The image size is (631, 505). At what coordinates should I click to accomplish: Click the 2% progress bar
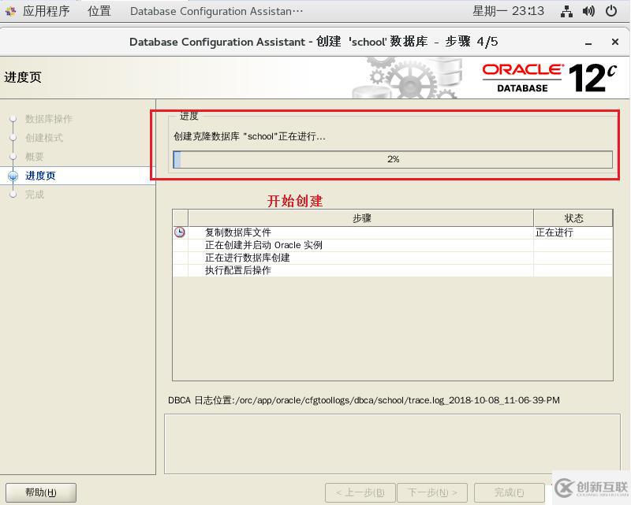coord(393,159)
